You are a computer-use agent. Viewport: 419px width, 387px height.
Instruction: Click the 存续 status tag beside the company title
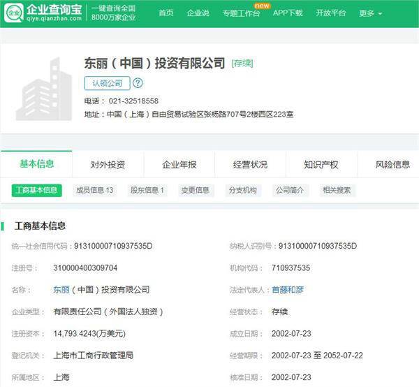click(242, 64)
